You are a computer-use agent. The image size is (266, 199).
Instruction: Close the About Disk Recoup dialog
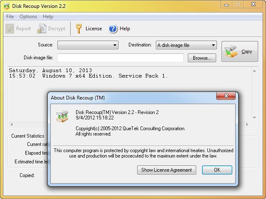click(226, 96)
